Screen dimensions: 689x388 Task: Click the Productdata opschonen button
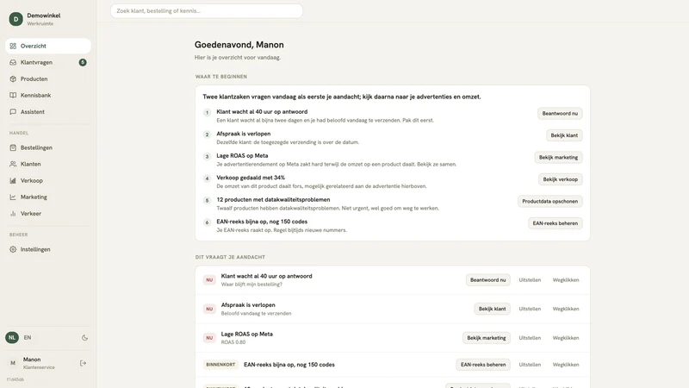point(549,202)
